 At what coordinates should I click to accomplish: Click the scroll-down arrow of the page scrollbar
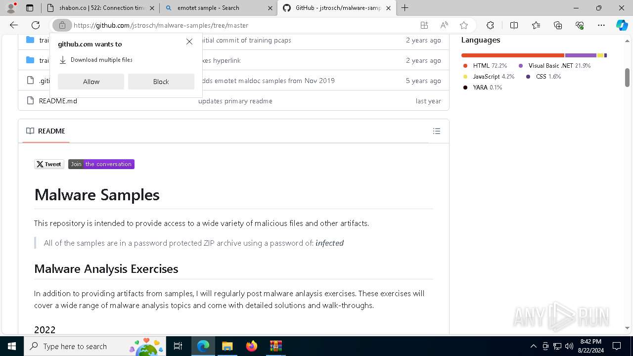[627, 328]
